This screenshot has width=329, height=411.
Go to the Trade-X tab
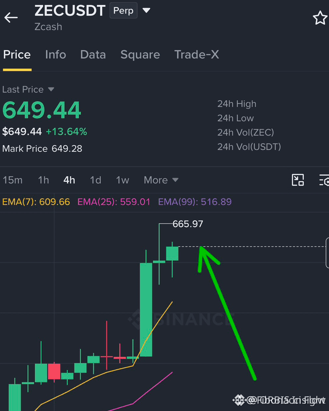point(196,55)
